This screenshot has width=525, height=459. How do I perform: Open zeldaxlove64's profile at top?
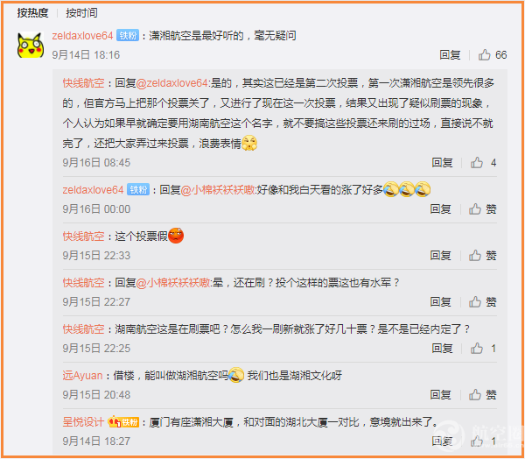coord(82,36)
